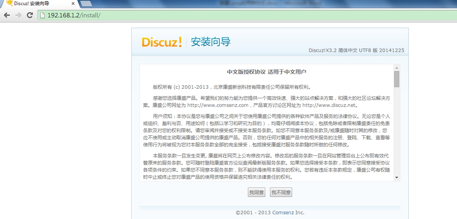
Task: Click the http://www.discuz.net text
Action: pyautogui.click(x=329, y=105)
